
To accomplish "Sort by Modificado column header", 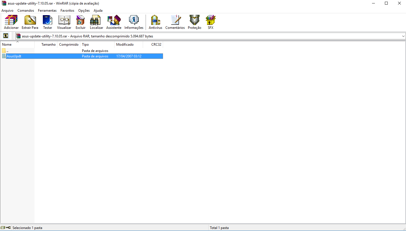I will tap(129, 45).
